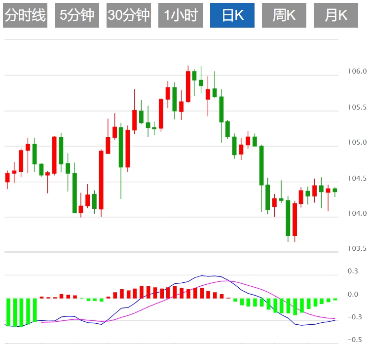Select the rightmost candlestick on the chart
This screenshot has height=344, width=368.
pyautogui.click(x=335, y=190)
